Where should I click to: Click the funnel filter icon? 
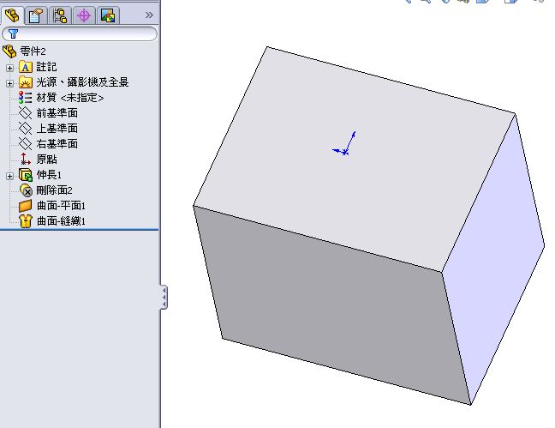pyautogui.click(x=13, y=33)
